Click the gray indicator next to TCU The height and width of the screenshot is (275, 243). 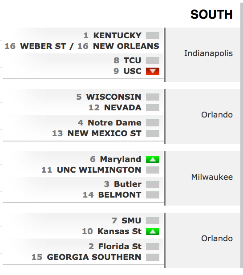[x=153, y=61]
